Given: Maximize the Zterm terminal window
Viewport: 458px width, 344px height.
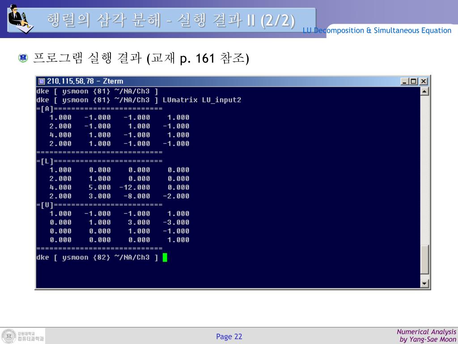Looking at the screenshot, I should click(414, 81).
